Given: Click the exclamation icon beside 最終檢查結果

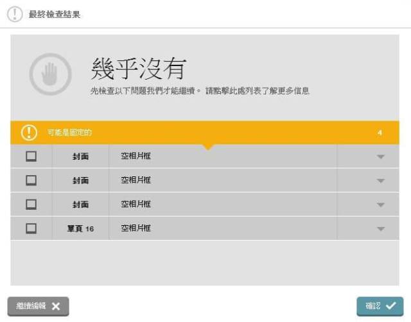Looking at the screenshot, I should [x=15, y=14].
